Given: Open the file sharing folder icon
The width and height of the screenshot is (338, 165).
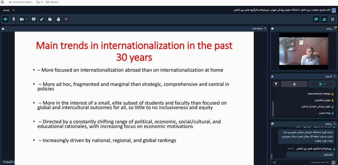Looking at the screenshot, I should pos(50,19).
